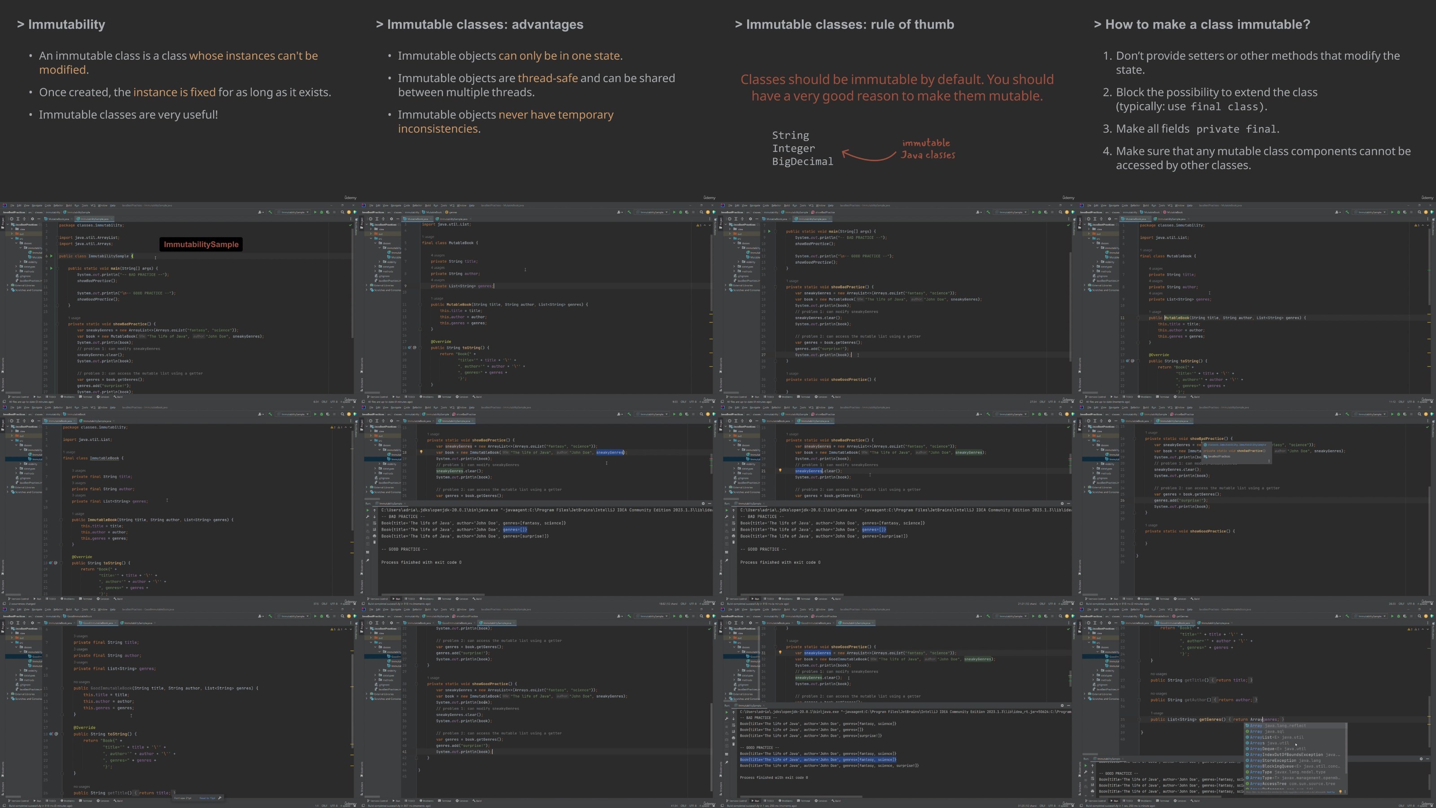Image resolution: width=1436 pixels, height=808 pixels.
Task: Click Debug bug icon, red ImmutabilitySample label frame
Action: [322, 212]
